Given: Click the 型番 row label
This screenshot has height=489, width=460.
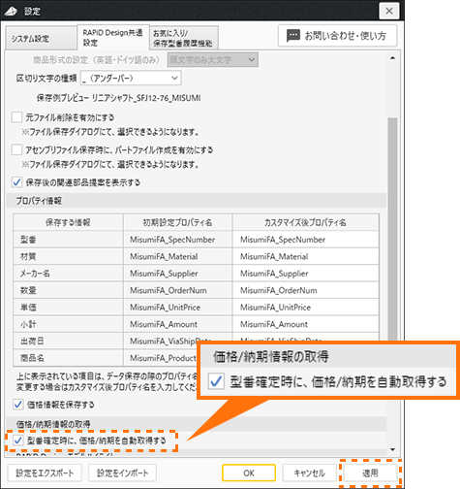Looking at the screenshot, I should pyautogui.click(x=28, y=240).
